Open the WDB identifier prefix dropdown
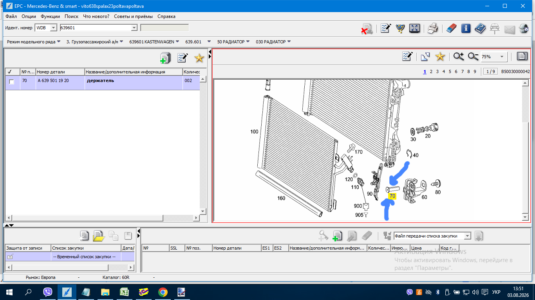Viewport: 535px width, 300px height. [54, 28]
